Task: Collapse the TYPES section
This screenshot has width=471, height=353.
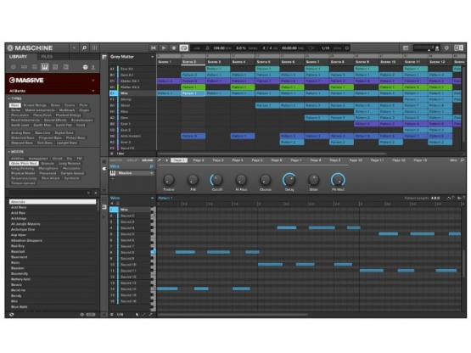Action: pos(14,98)
